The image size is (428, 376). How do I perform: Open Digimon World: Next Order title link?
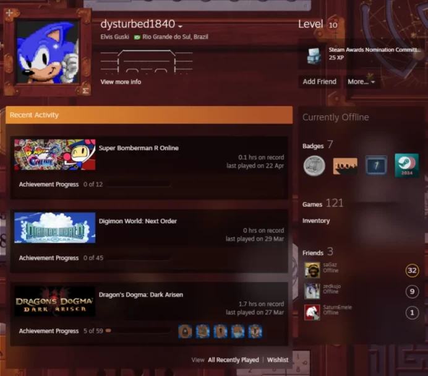click(138, 221)
